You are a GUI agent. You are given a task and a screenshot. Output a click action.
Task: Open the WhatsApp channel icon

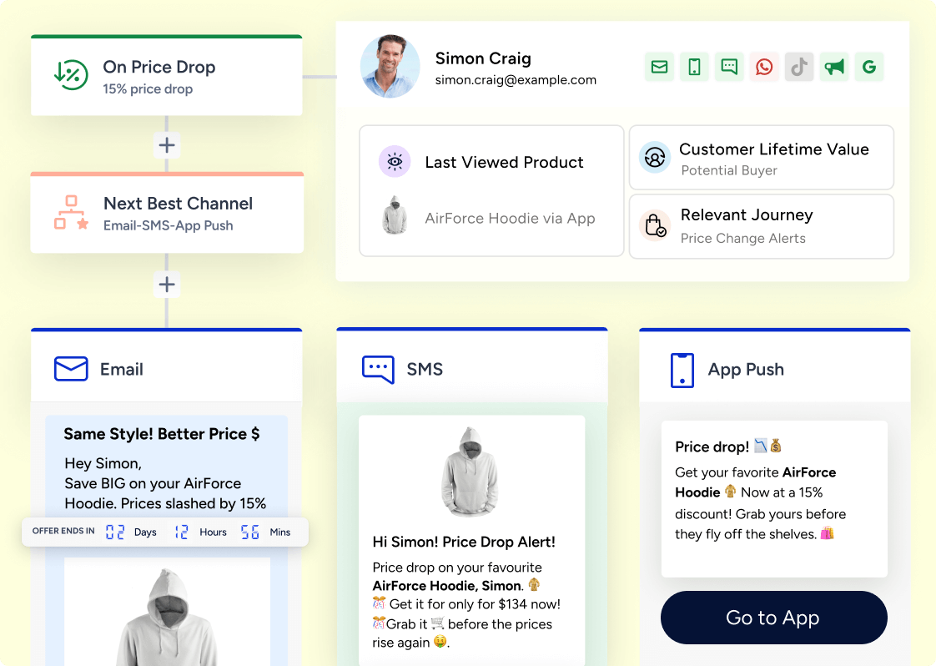click(x=764, y=68)
